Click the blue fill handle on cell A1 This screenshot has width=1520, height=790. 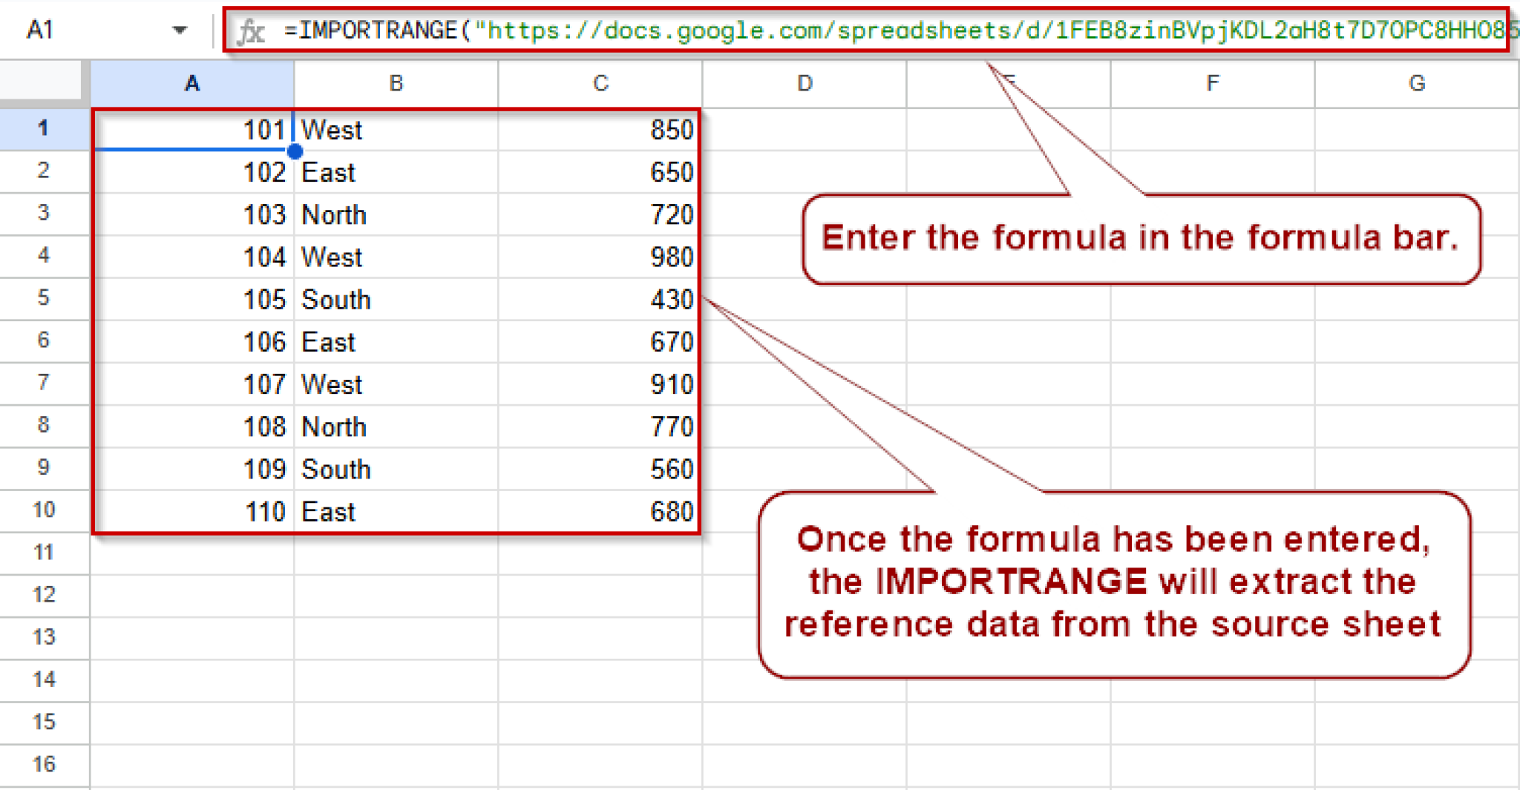pos(295,151)
